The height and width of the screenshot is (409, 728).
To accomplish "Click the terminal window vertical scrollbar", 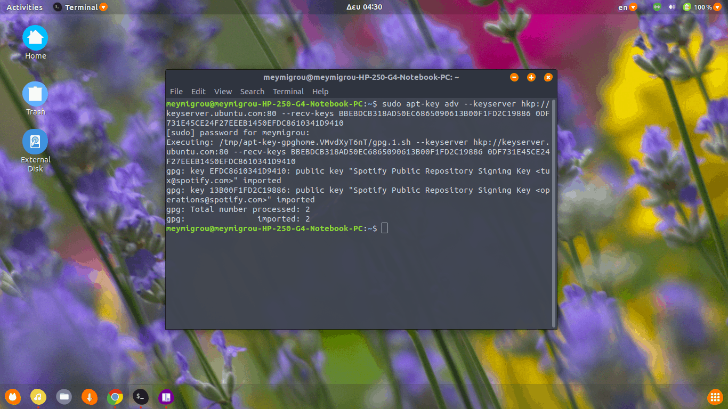I will 554,213.
